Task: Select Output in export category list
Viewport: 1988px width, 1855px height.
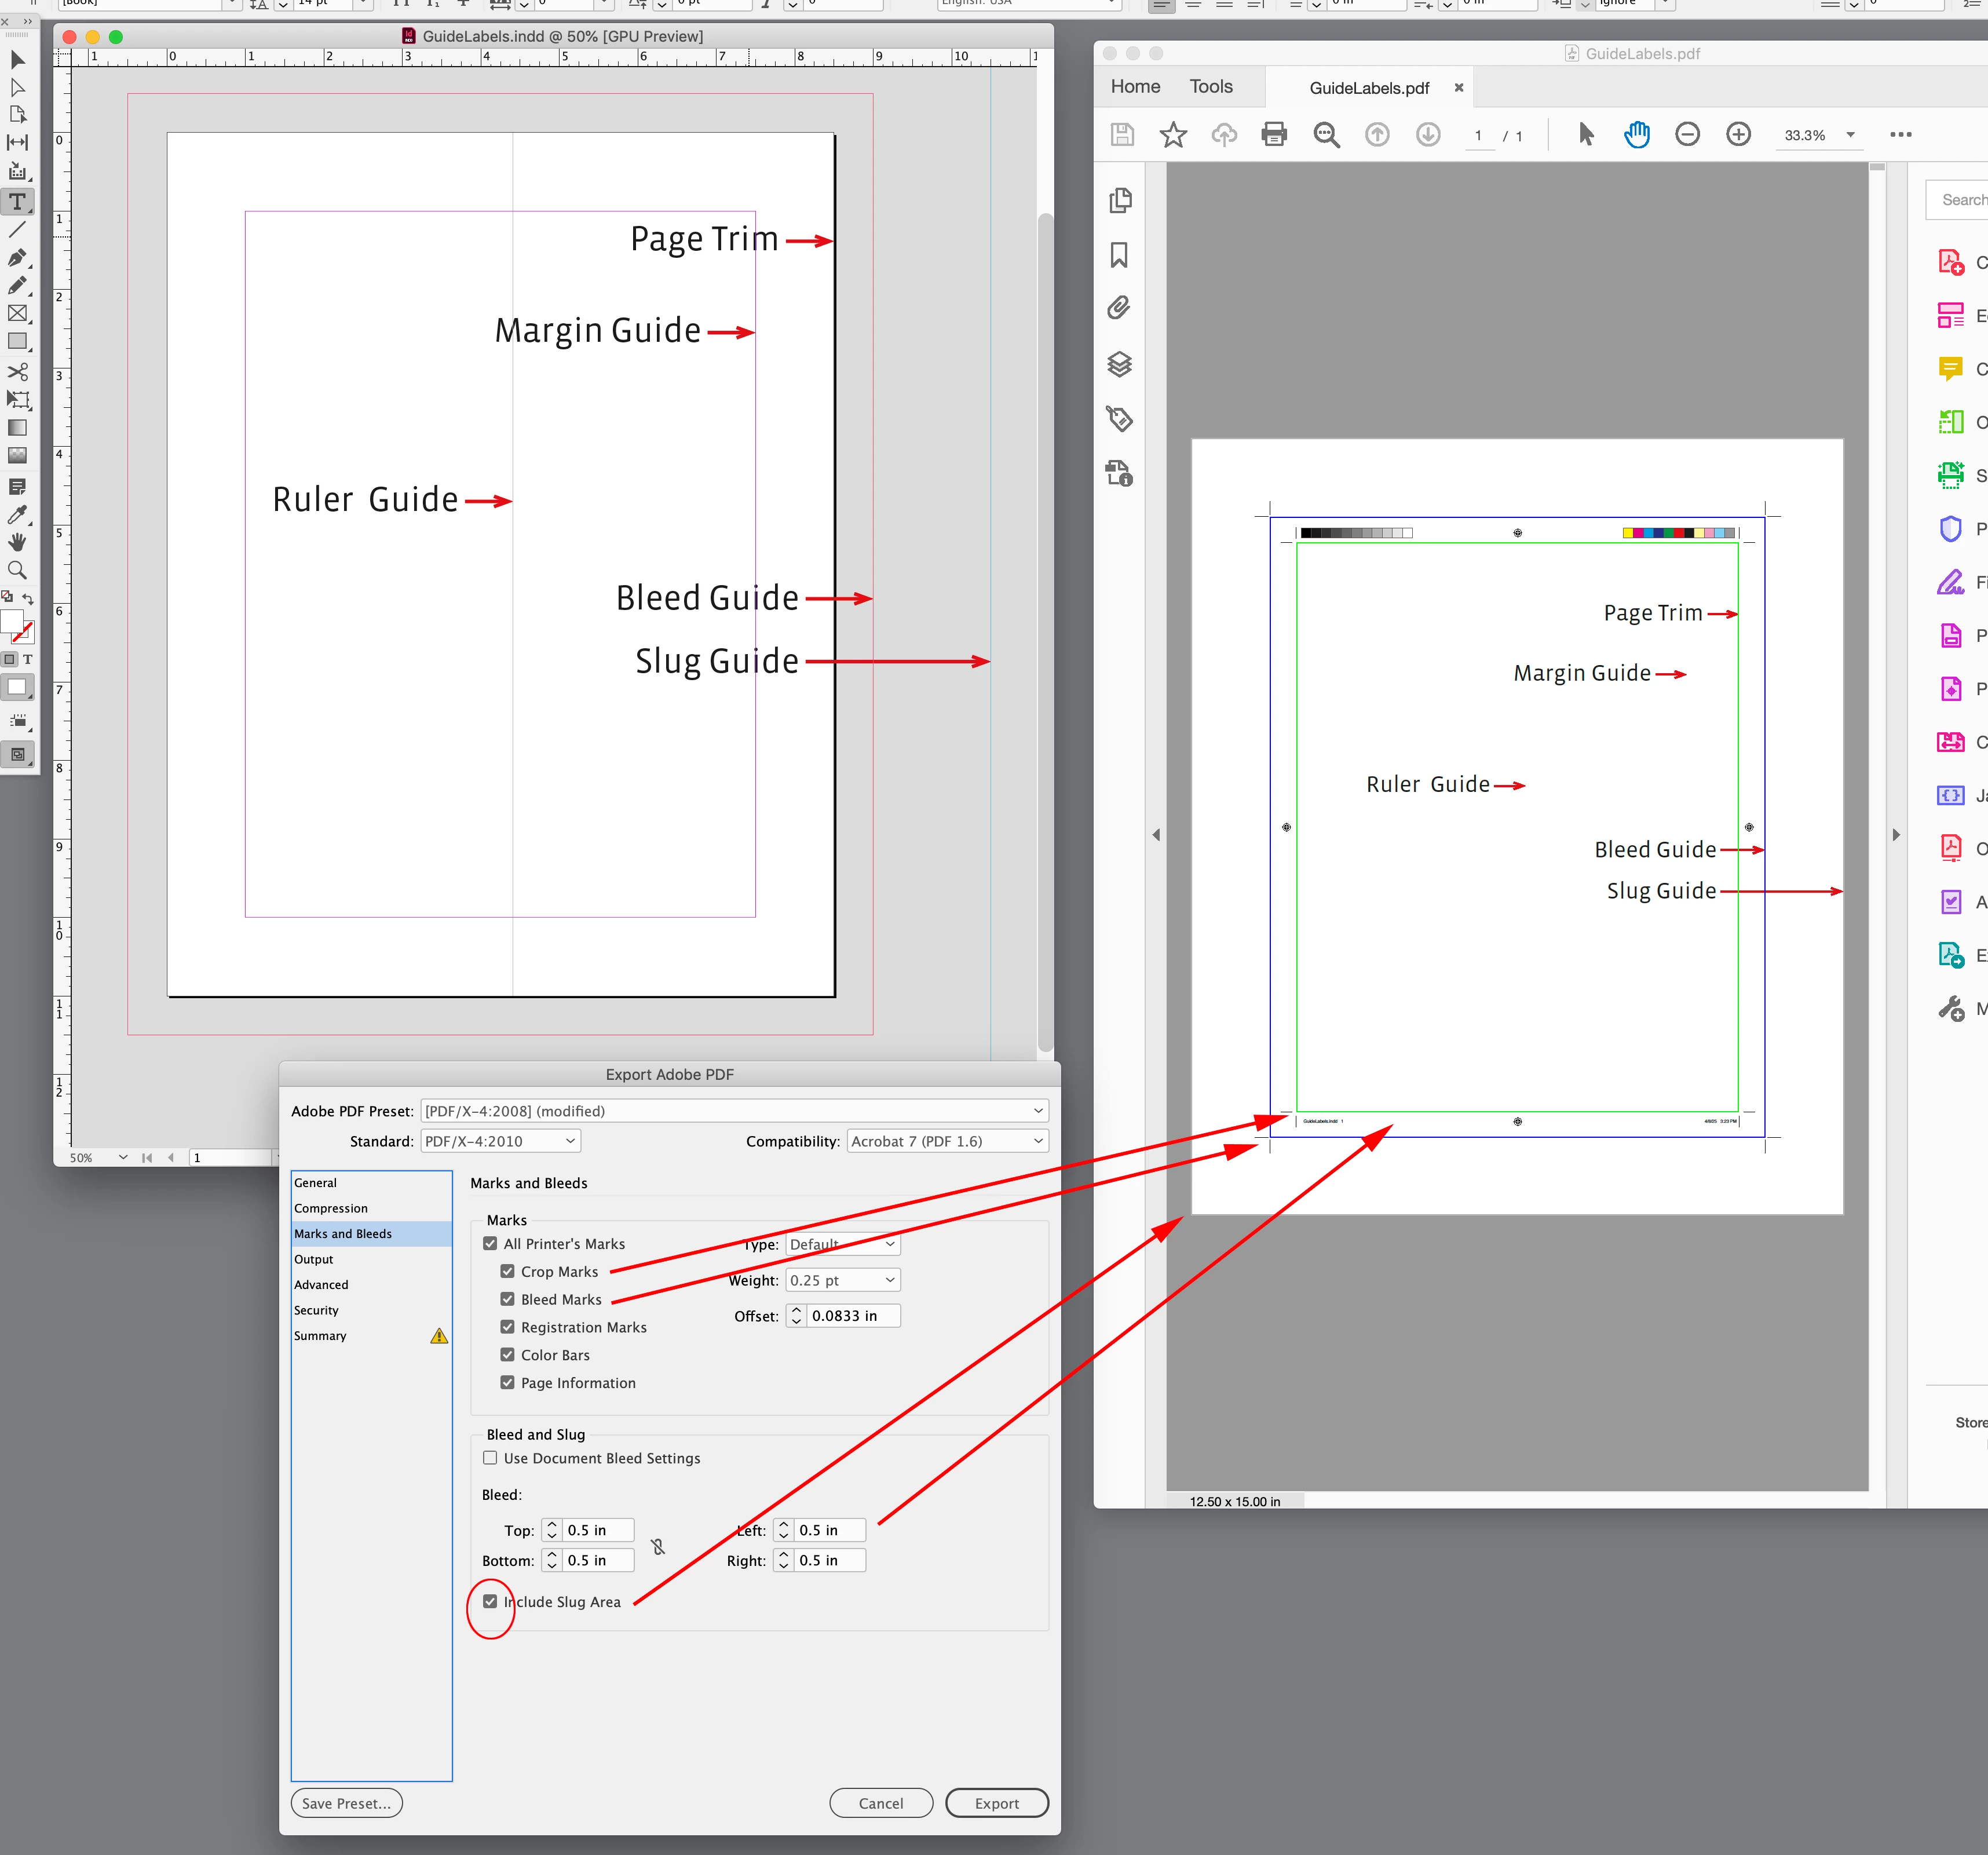Action: pyautogui.click(x=314, y=1259)
